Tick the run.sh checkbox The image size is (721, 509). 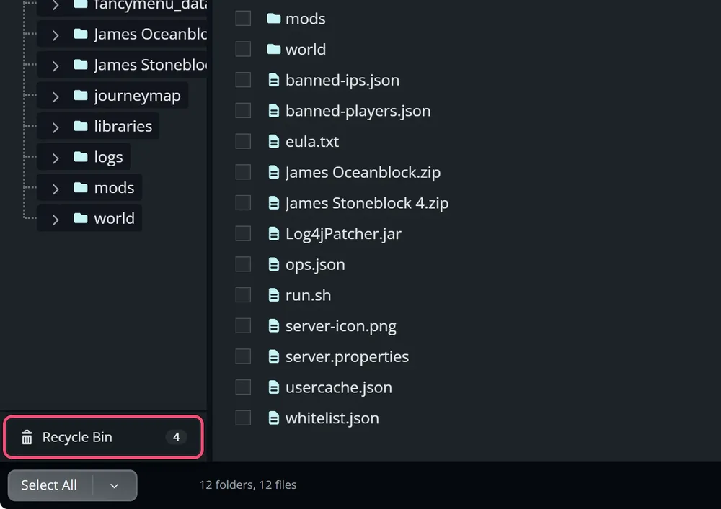click(243, 295)
